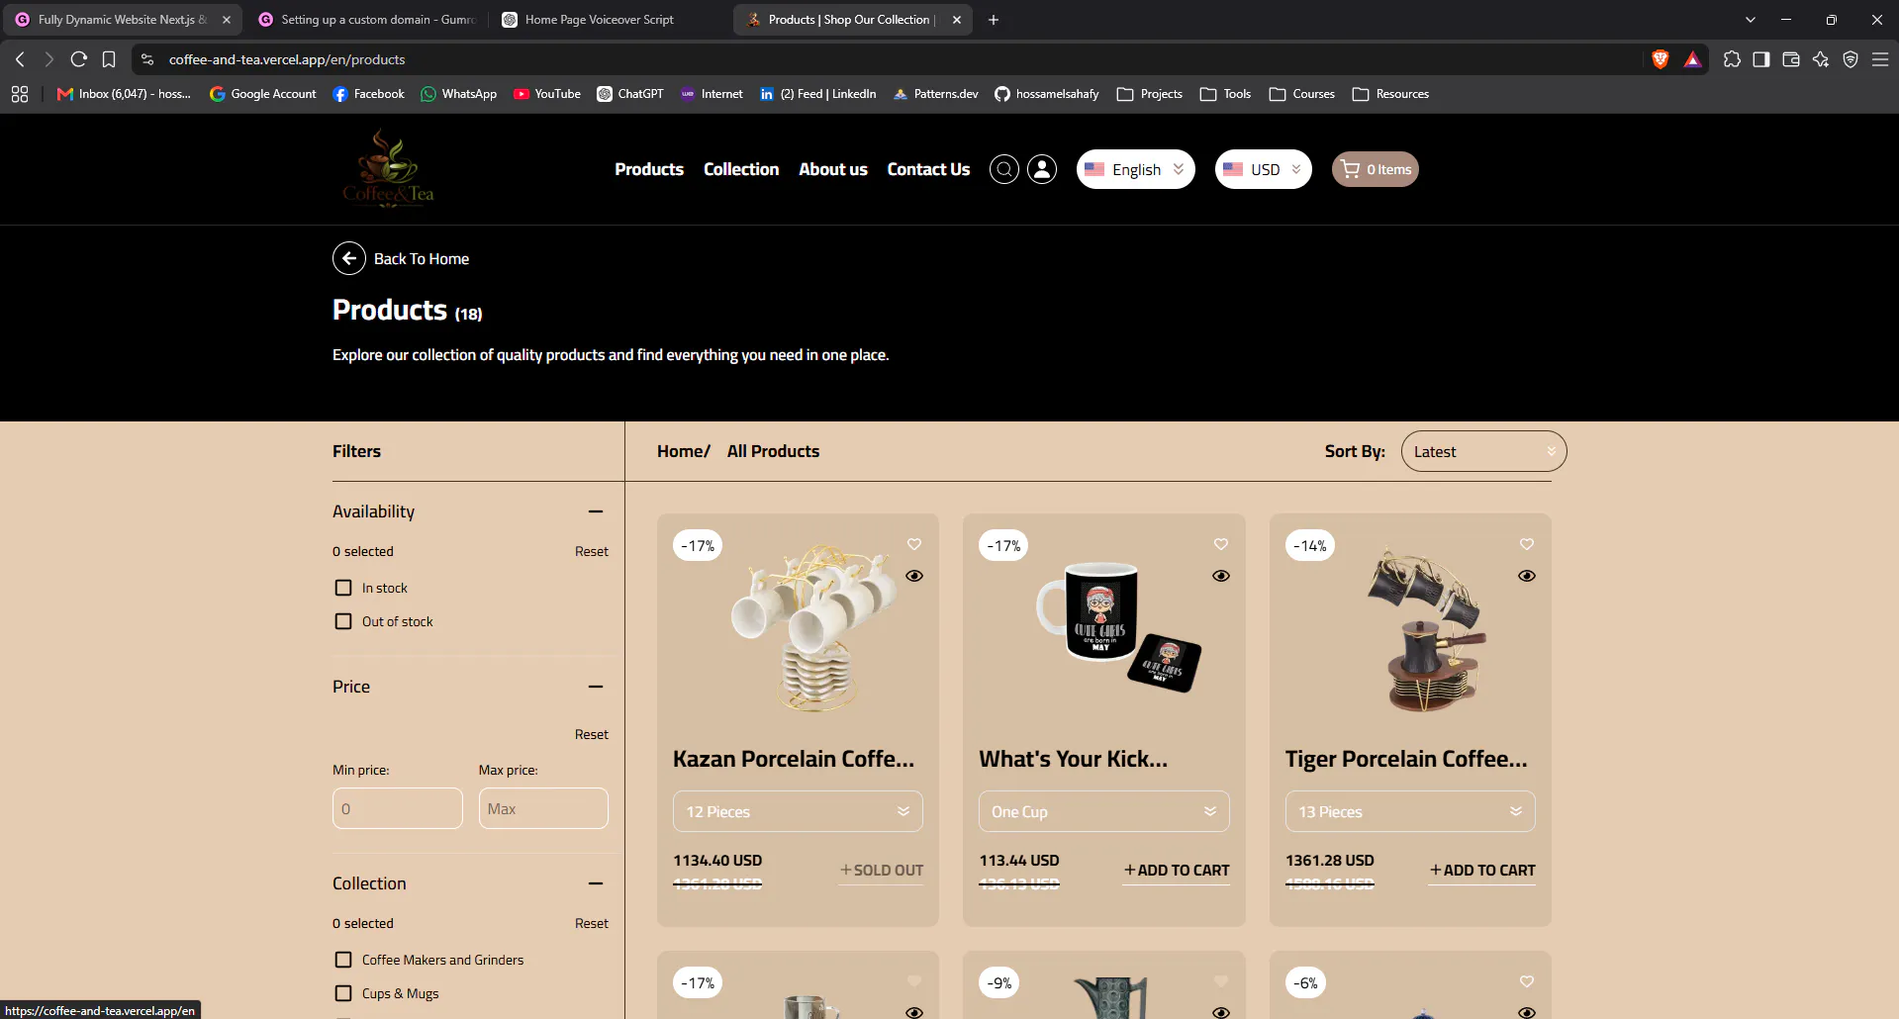This screenshot has height=1019, width=1899.
Task: Bookmark this page icon
Action: pyautogui.click(x=109, y=59)
